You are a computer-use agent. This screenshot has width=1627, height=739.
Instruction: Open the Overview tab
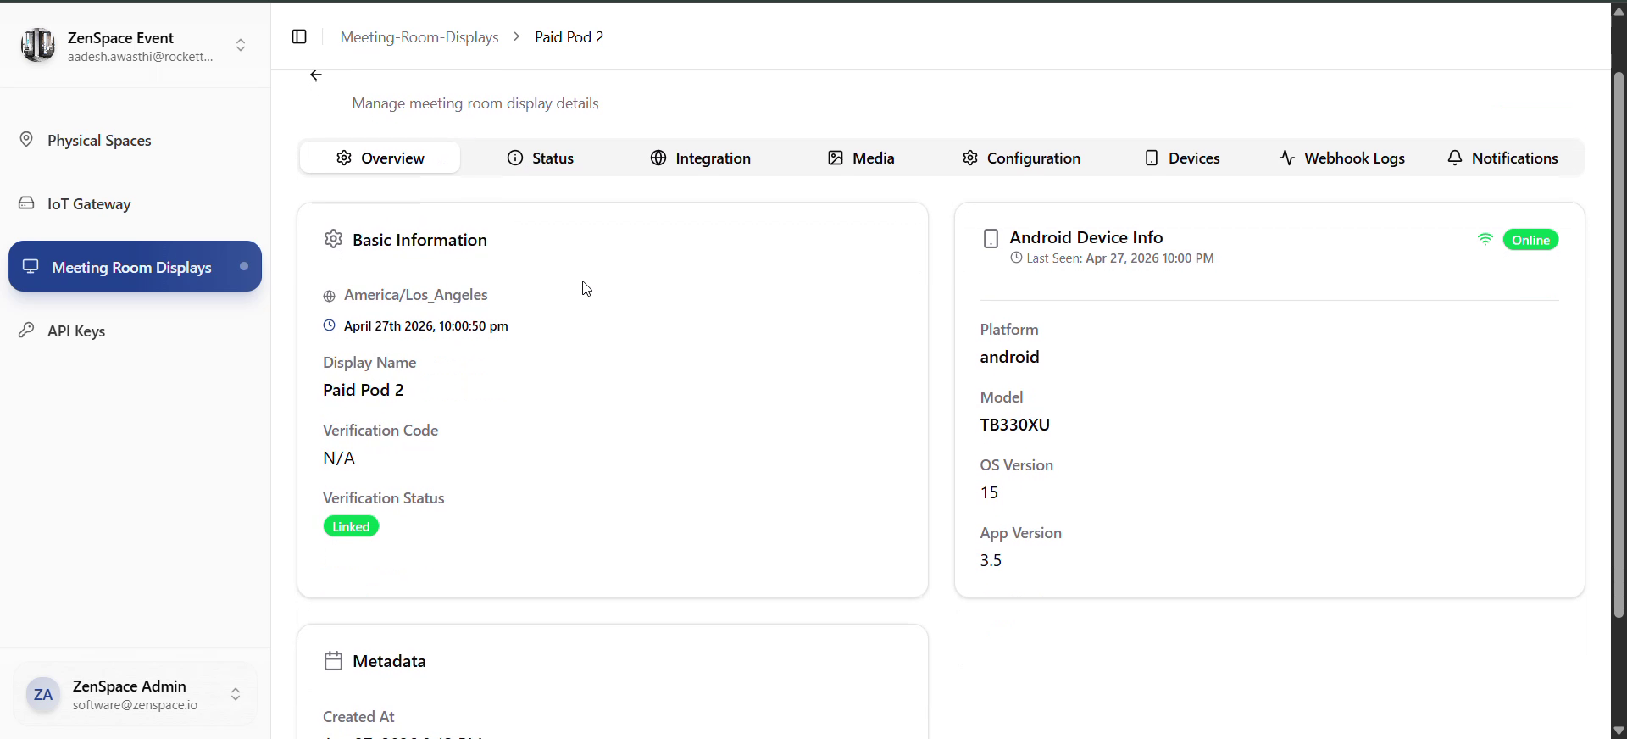click(380, 158)
